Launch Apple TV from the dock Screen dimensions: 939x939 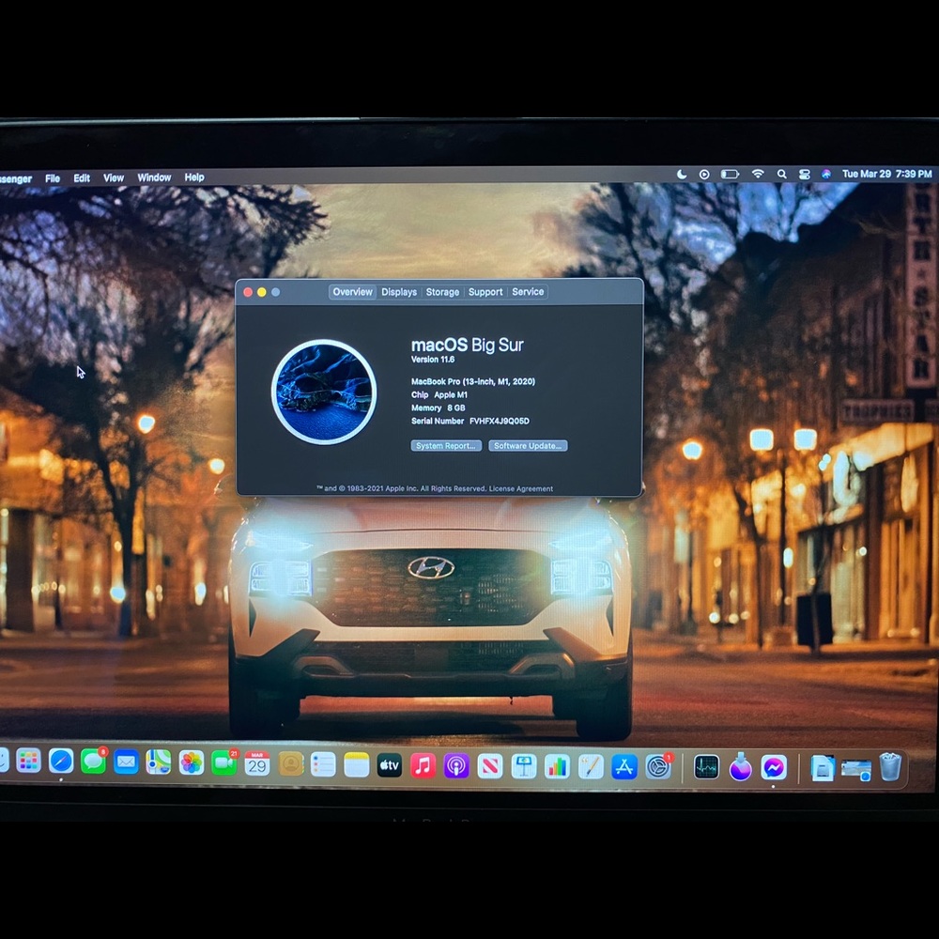[x=390, y=765]
